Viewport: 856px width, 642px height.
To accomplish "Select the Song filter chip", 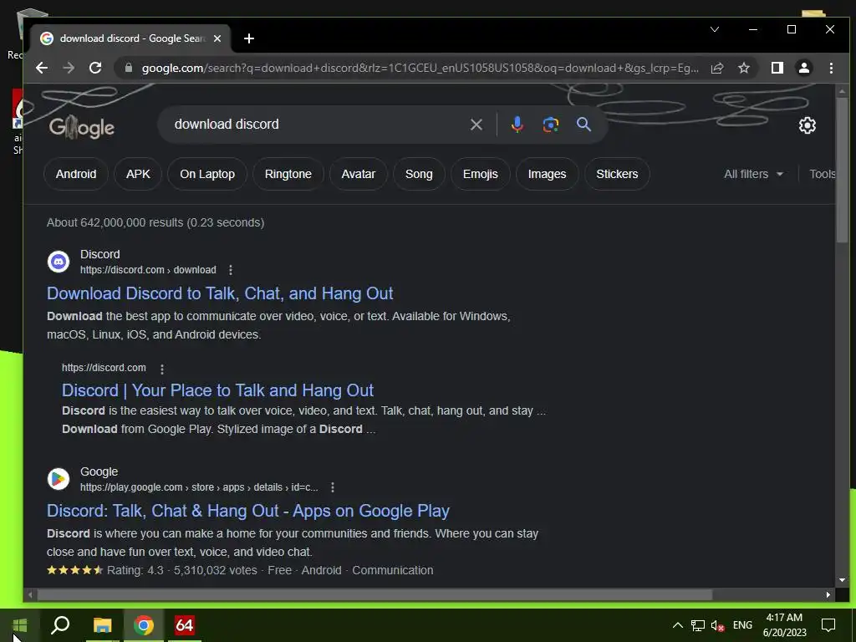I will pos(419,174).
